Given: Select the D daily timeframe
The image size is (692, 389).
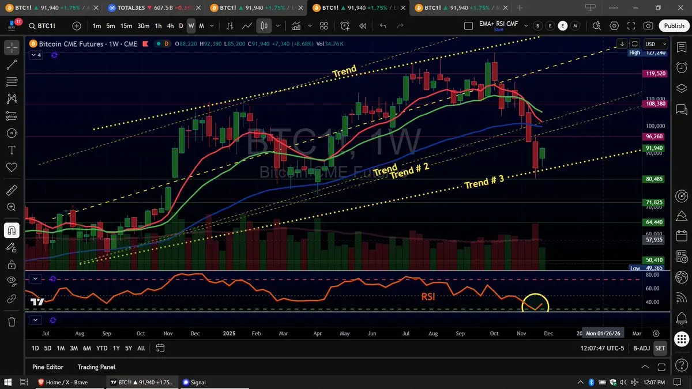Looking at the screenshot, I should pos(181,26).
